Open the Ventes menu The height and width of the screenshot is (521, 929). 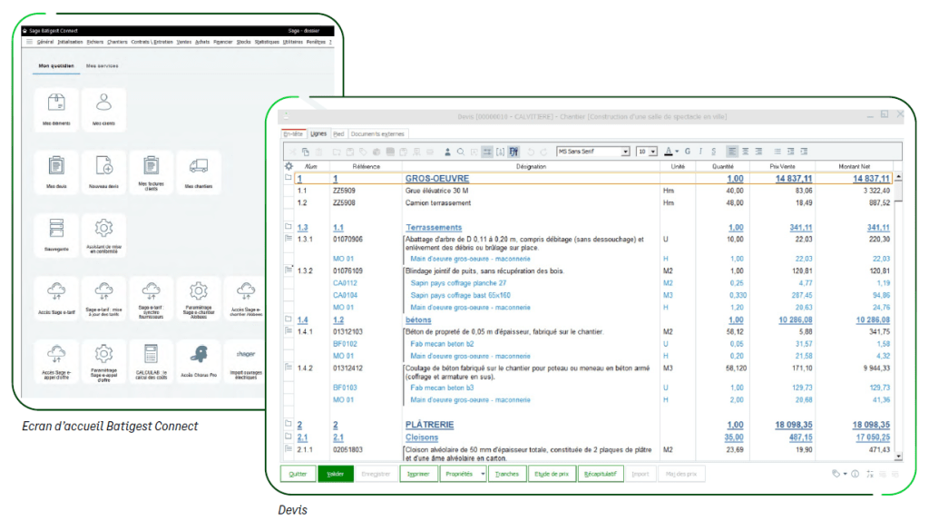[x=183, y=42]
